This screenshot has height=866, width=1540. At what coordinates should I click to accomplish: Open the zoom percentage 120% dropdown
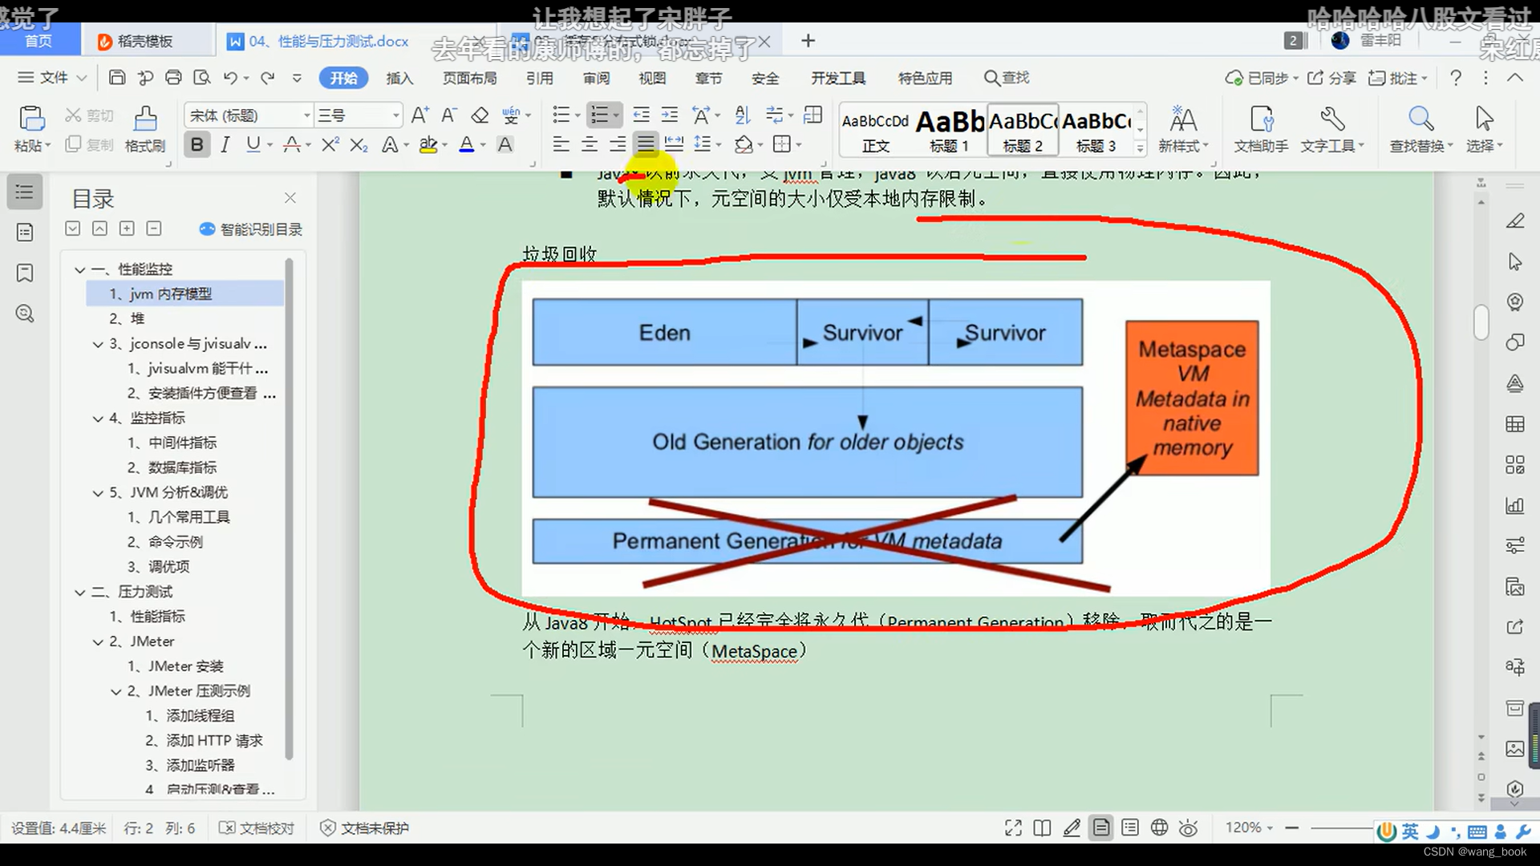(x=1249, y=828)
